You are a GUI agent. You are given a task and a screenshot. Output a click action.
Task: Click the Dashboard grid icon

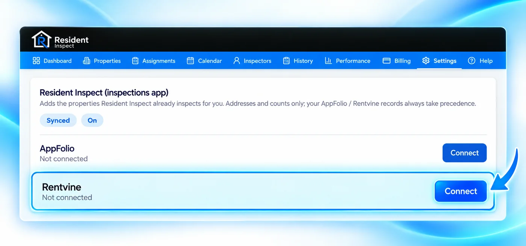coord(36,61)
